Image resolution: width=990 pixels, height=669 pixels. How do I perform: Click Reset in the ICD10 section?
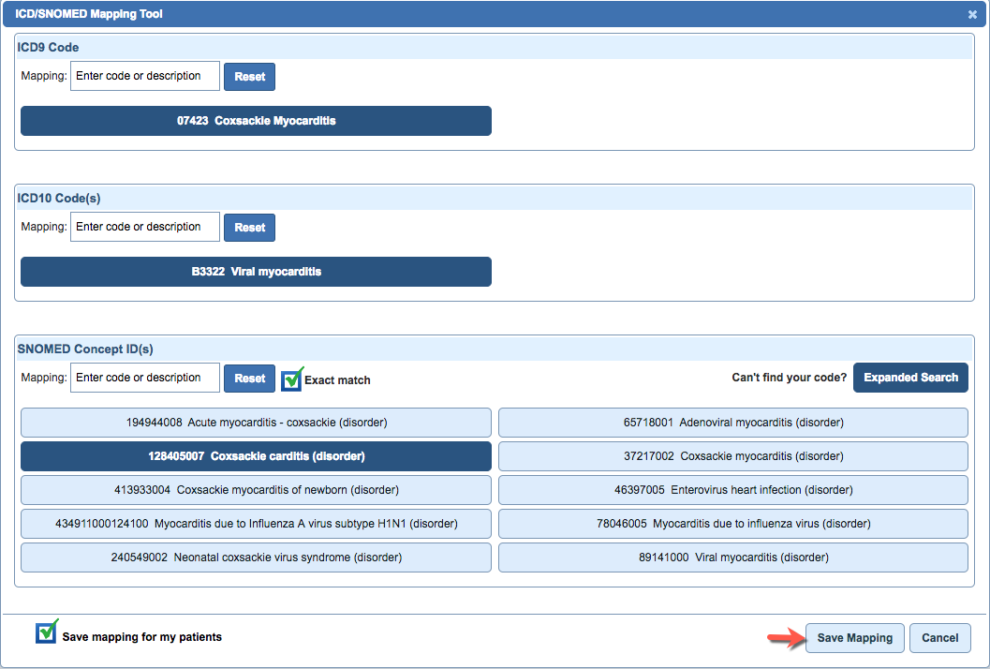click(249, 227)
